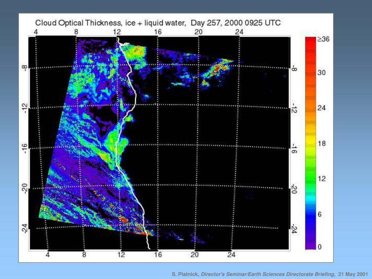The width and height of the screenshot is (372, 279).
Task: Click the bottom axis longitude label 20
Action: tap(195, 255)
